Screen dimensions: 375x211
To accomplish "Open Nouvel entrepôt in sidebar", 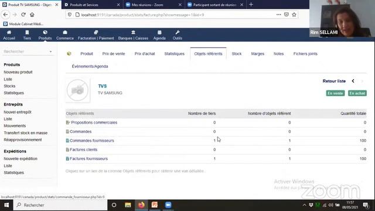I will 18,112.
